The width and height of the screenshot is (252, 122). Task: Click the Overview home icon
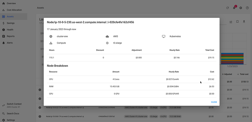tap(3, 3)
